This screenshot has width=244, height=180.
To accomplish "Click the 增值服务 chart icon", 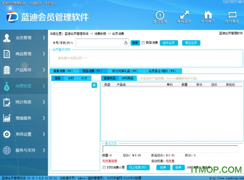I will (7, 118).
